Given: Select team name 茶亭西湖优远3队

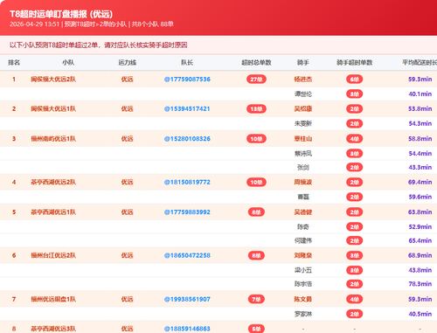Looking at the screenshot, I should pos(53,329).
